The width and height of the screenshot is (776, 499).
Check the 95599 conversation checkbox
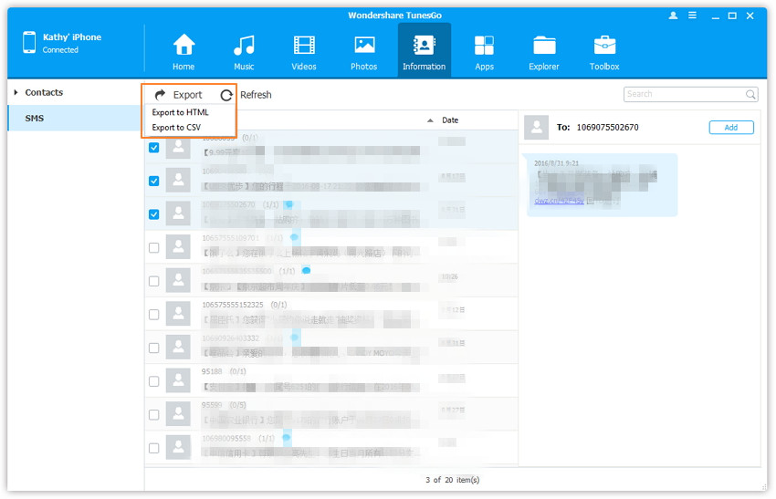[x=153, y=414]
